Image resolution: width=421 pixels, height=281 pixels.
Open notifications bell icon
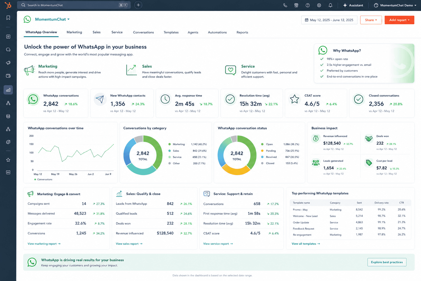(x=331, y=5)
